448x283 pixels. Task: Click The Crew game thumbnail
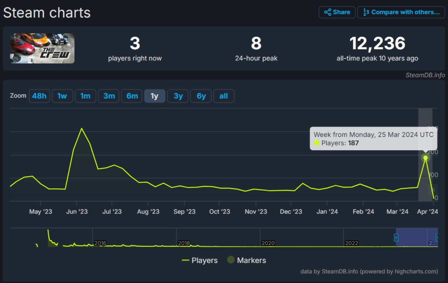click(42, 48)
